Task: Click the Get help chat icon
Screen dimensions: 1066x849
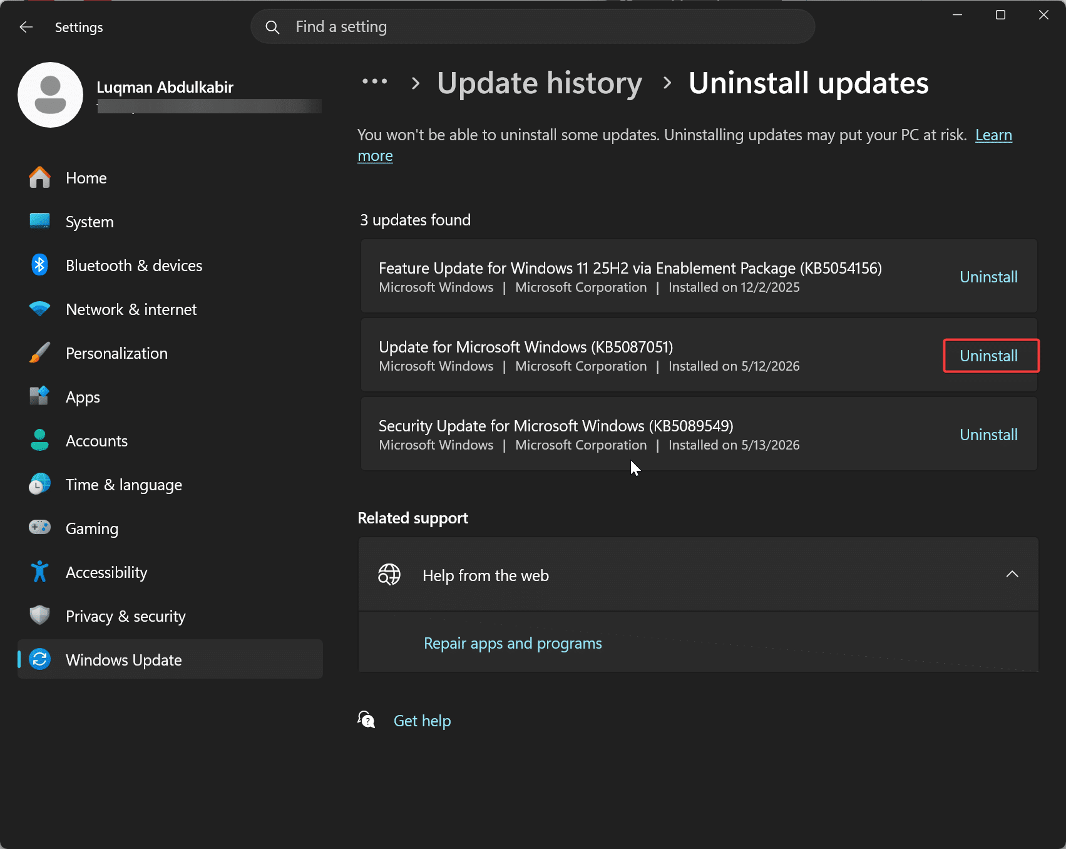Action: pos(366,720)
